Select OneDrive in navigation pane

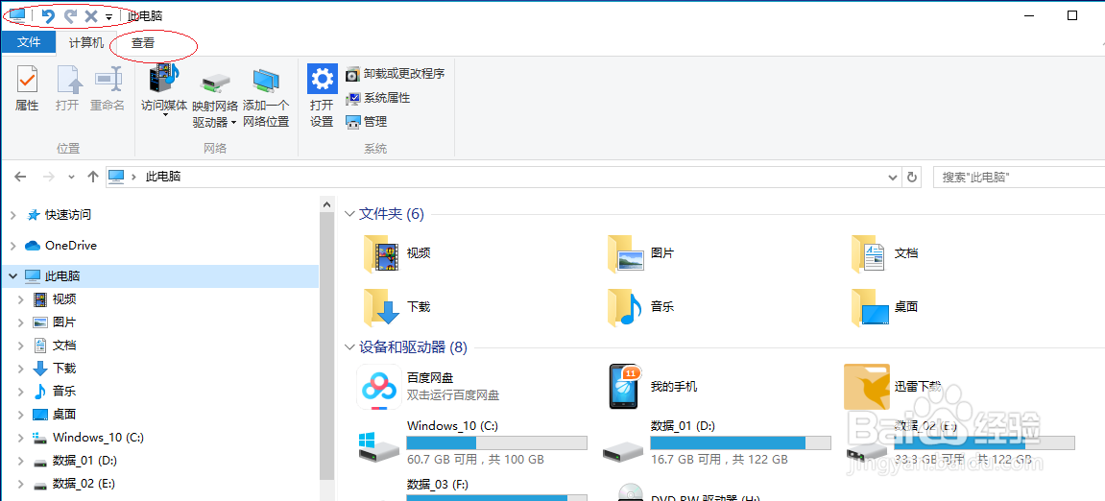pyautogui.click(x=60, y=246)
